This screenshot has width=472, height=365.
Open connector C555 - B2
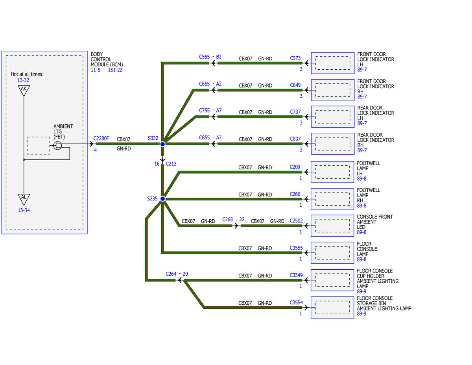click(210, 57)
